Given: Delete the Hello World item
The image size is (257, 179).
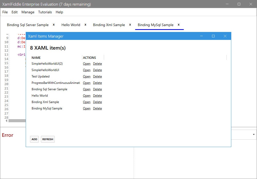Looking at the screenshot, I should (x=97, y=96).
